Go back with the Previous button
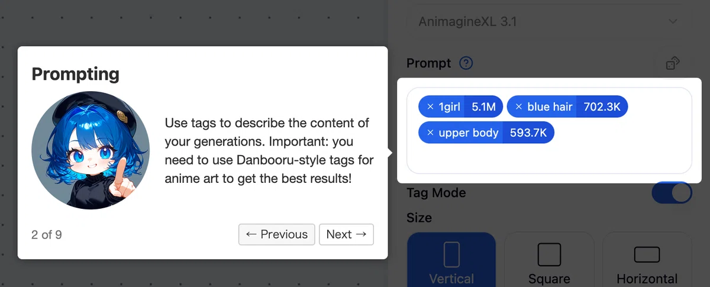The height and width of the screenshot is (287, 710). [x=277, y=234]
